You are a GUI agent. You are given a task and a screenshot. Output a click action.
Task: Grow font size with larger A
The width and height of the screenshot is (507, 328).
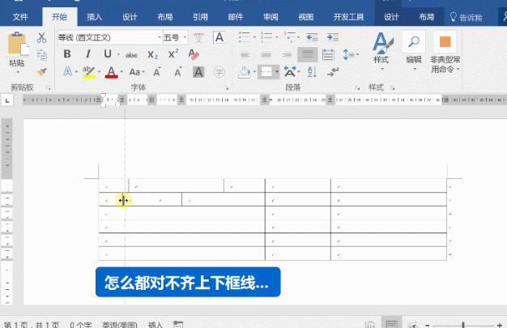(157, 72)
